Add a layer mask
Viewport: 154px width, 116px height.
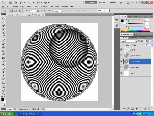coord(132,109)
